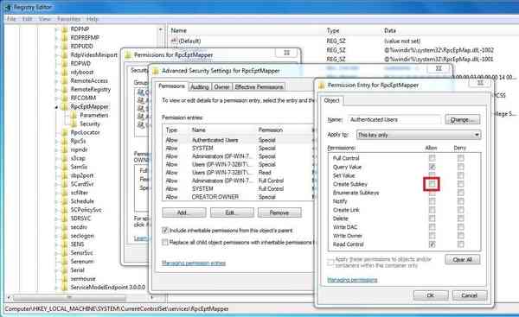
Task: Click the Parameters subkey folder icon
Action: (x=74, y=115)
